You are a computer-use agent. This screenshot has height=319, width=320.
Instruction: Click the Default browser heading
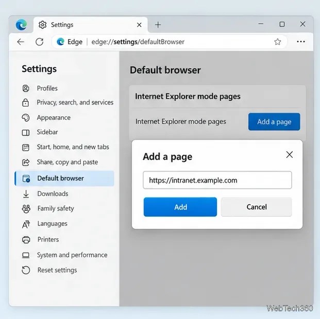(x=165, y=70)
